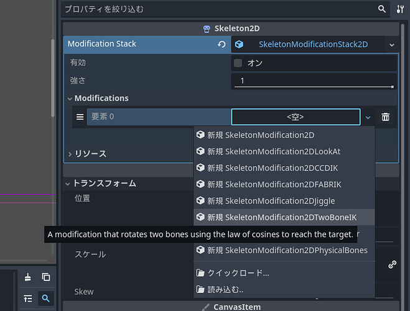Click the collapse-lines icon in bottom panel
The width and height of the screenshot is (410, 311).
[28, 299]
